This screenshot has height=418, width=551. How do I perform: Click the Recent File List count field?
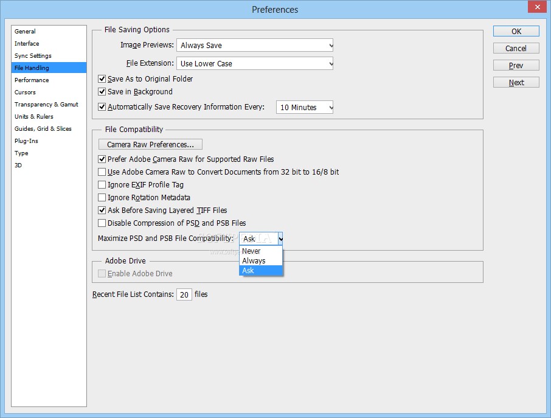point(184,294)
